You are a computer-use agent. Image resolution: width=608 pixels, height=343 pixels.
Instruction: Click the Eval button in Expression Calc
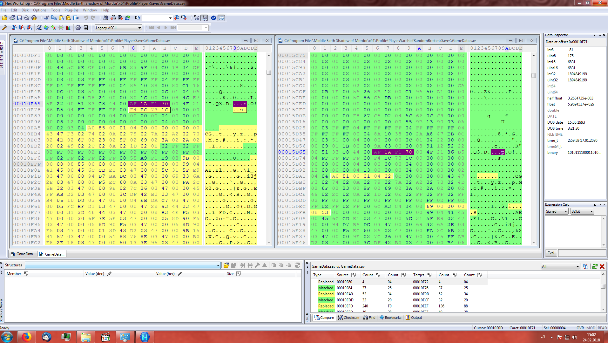551,253
